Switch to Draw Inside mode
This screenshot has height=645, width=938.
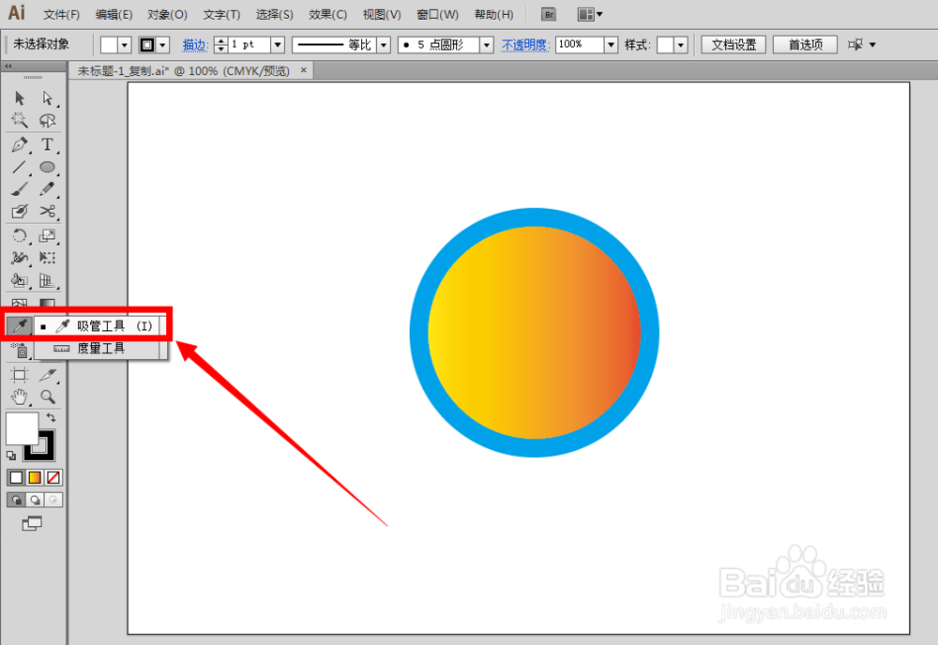[53, 500]
